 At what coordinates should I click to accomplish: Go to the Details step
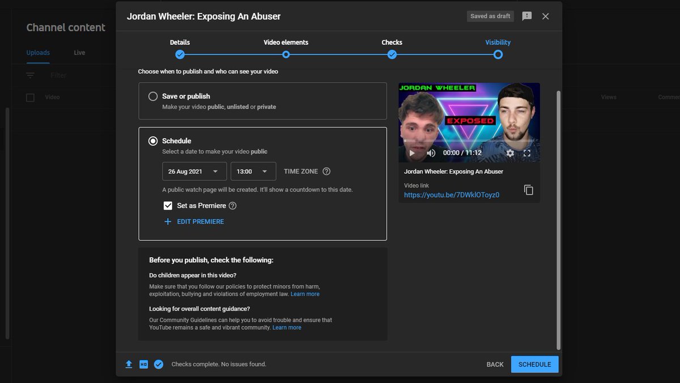180,49
